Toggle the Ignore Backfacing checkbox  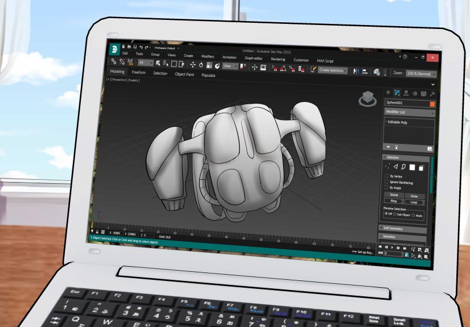[386, 182]
